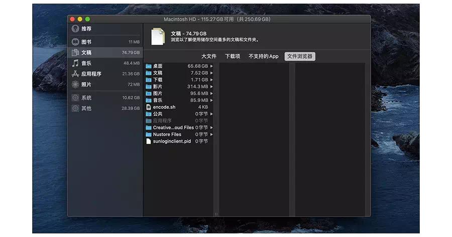452x237 pixels.
Task: Select the Nustore Files row label
Action: coord(167,135)
